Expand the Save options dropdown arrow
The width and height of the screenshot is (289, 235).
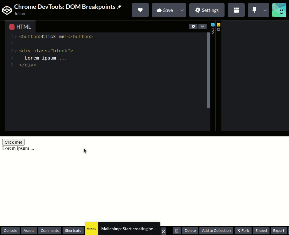tap(182, 10)
